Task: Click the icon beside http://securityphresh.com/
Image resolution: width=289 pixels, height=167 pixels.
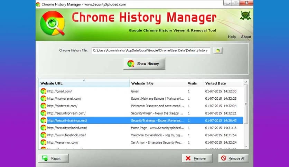Action: tap(43, 113)
